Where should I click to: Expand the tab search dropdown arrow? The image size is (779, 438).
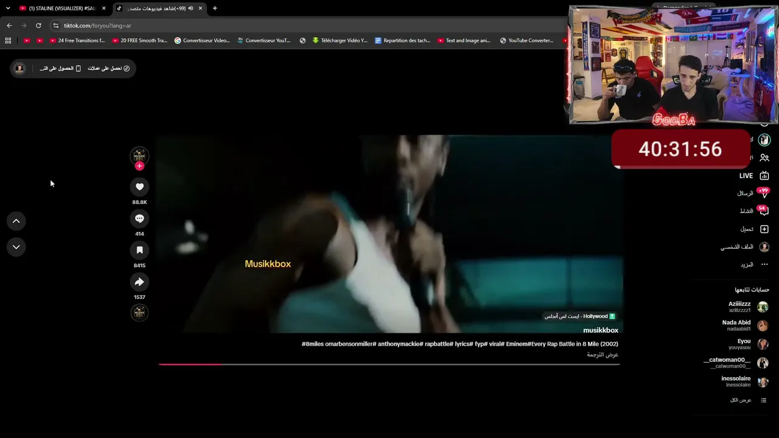8,9
